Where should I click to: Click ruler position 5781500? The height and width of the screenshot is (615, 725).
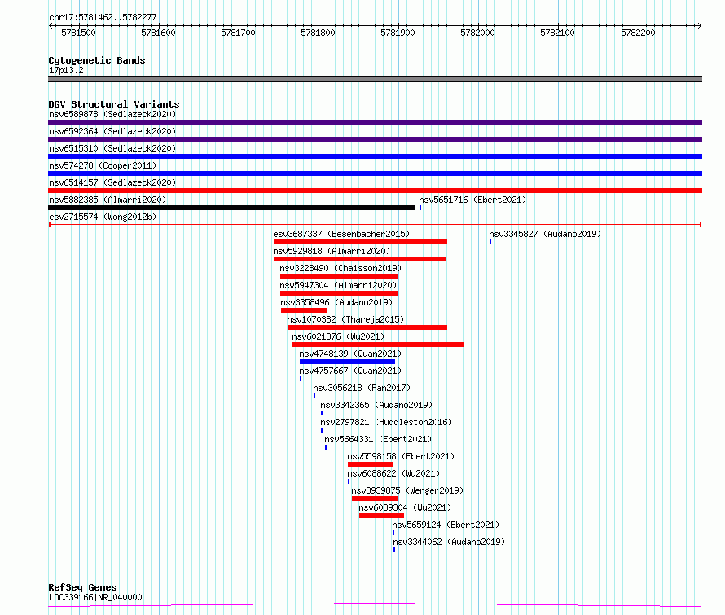[78, 33]
